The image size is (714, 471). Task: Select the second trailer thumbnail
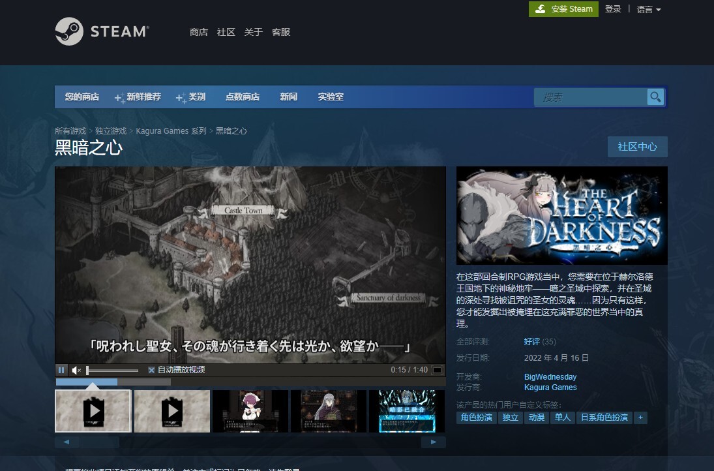[172, 411]
